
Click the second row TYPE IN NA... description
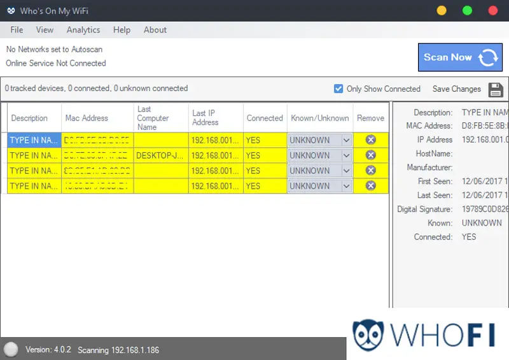[x=34, y=155]
